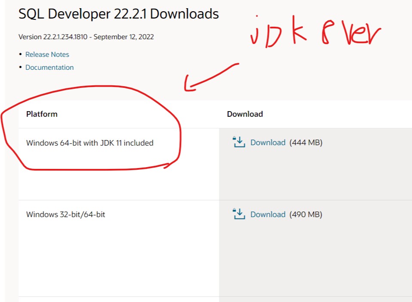This screenshot has height=302, width=412.
Task: Click download icon for Windows 32-bit/64-bit
Action: click(239, 214)
